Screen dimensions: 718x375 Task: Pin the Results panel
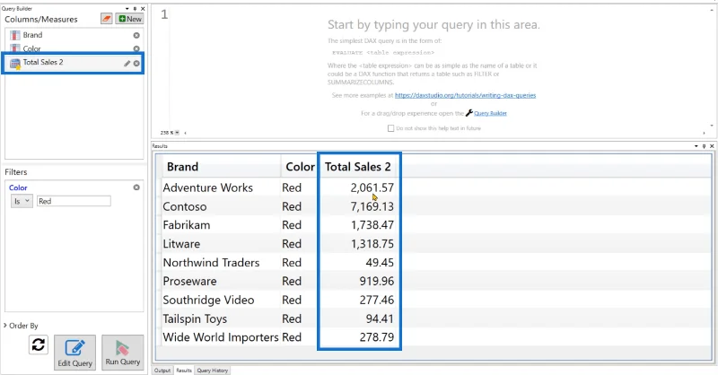pyautogui.click(x=704, y=146)
